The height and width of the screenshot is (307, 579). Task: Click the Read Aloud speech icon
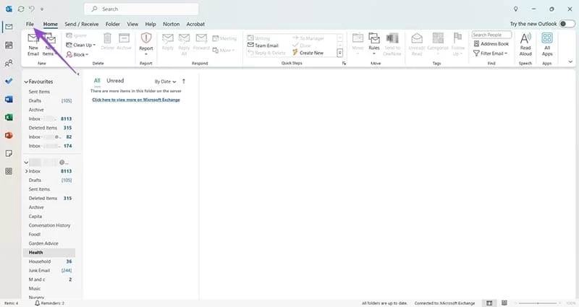tap(525, 40)
